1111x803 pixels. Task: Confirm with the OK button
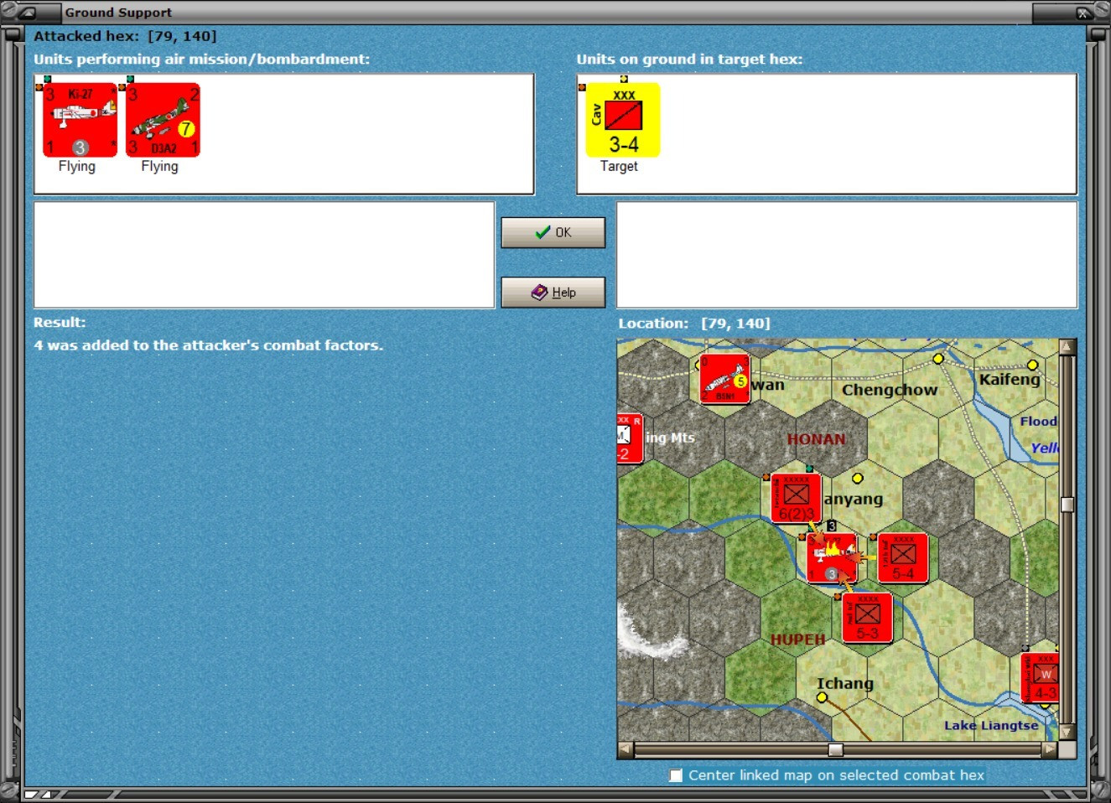(553, 232)
